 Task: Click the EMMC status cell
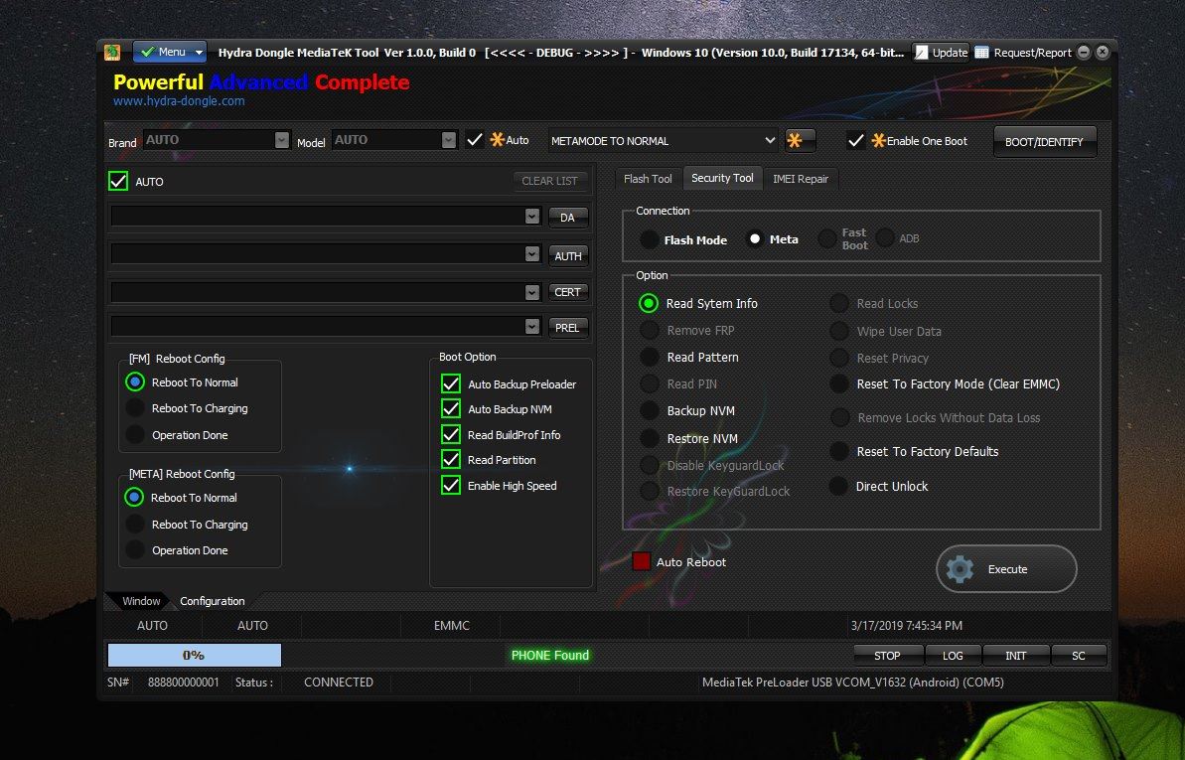coord(452,626)
